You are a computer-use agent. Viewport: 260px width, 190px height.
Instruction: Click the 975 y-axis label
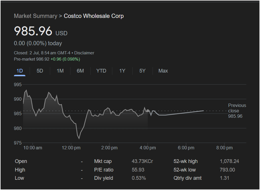[x=18, y=143]
